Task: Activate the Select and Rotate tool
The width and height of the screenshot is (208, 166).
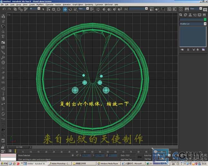Action: tap(70, 9)
